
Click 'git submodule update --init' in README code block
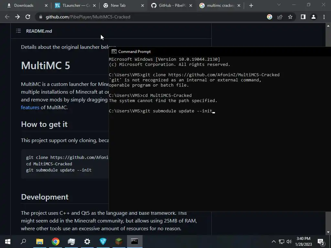point(59,170)
